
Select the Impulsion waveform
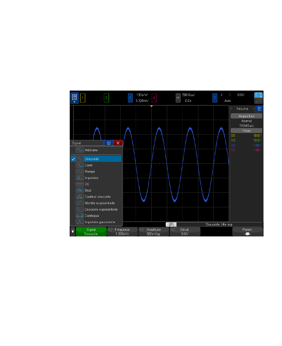[96, 178]
